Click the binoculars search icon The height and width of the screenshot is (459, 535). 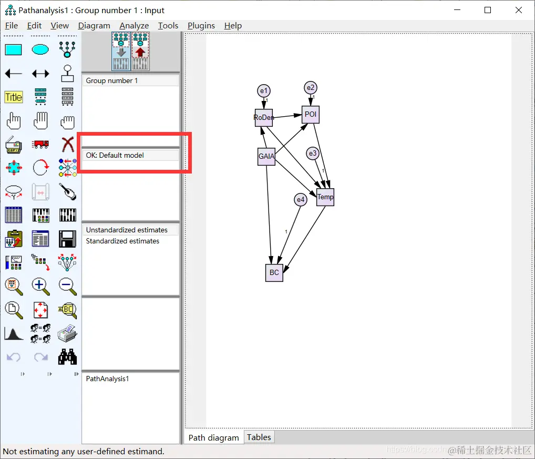[x=68, y=357]
